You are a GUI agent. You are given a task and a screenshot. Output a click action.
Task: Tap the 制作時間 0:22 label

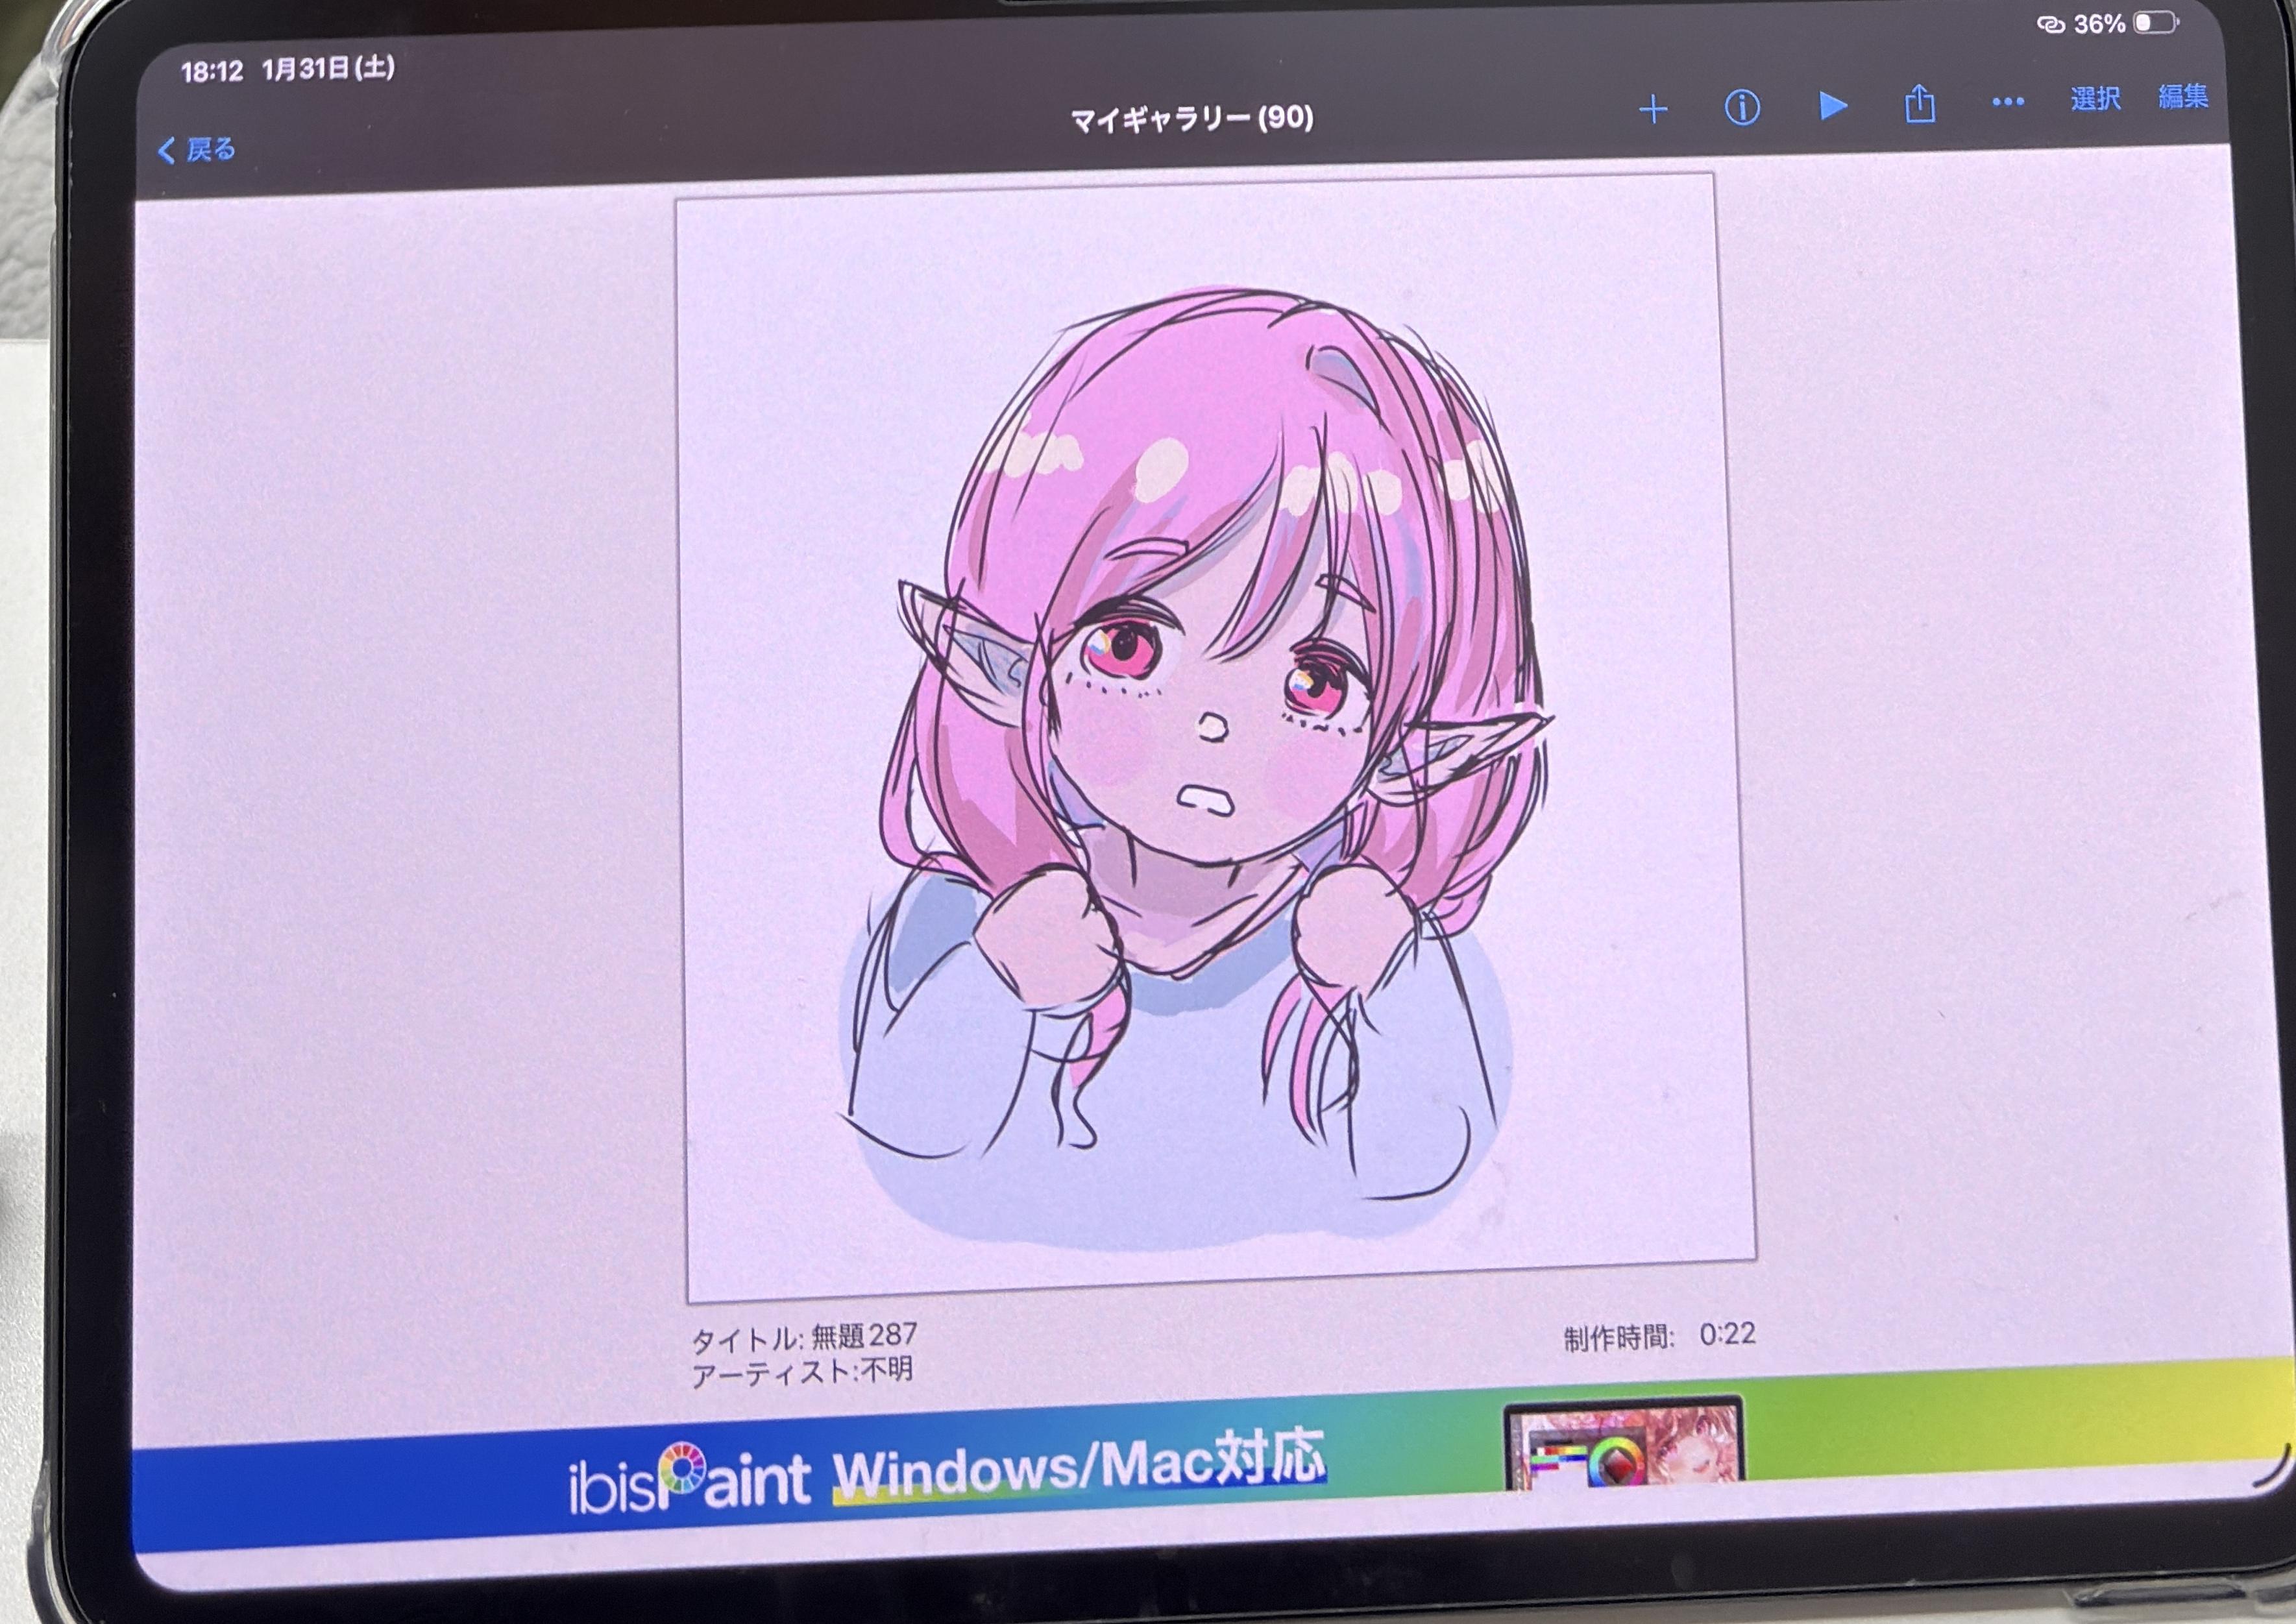1659,1336
